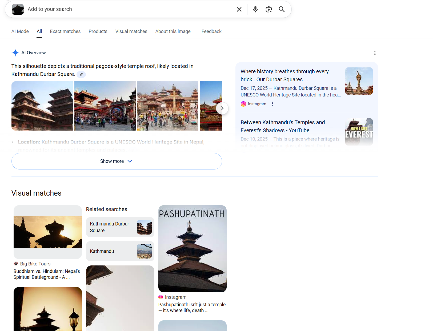433x331 pixels.
Task: Select the Kathmandu related search chip
Action: pyautogui.click(x=120, y=251)
